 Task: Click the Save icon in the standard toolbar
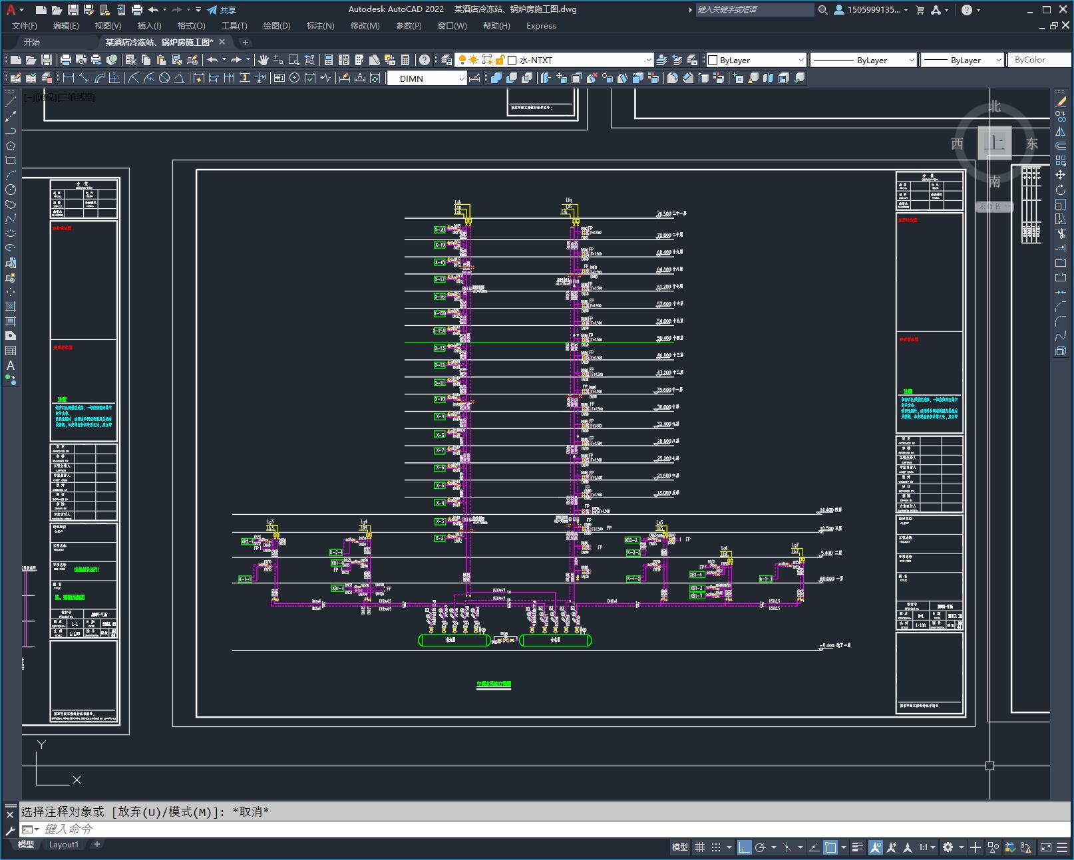point(47,60)
